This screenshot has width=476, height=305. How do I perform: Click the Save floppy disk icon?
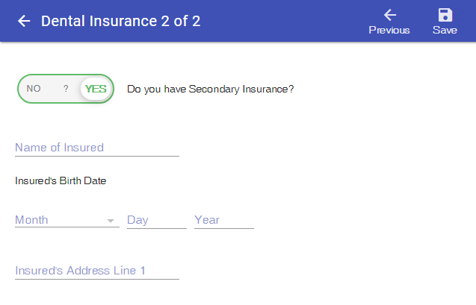pos(445,15)
